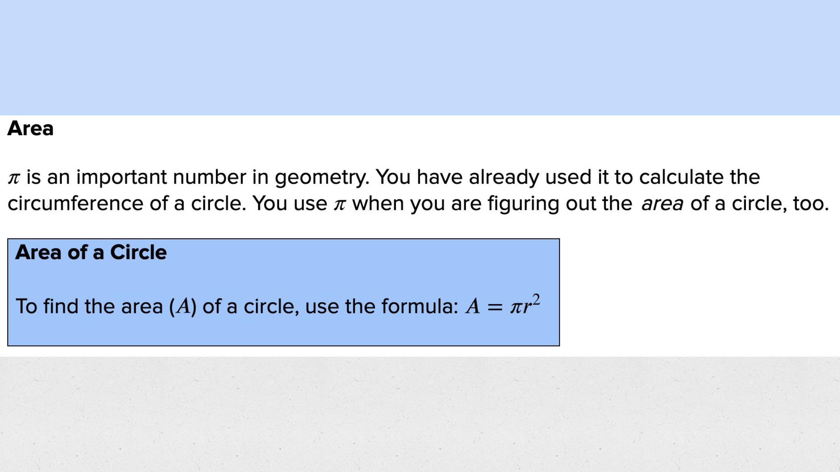Click the superscript 2 in the formula
The height and width of the screenshot is (472, 840).
[x=536, y=300]
